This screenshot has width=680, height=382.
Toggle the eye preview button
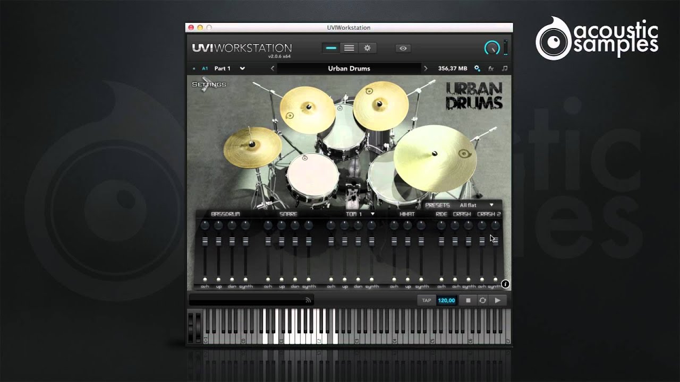coord(403,48)
